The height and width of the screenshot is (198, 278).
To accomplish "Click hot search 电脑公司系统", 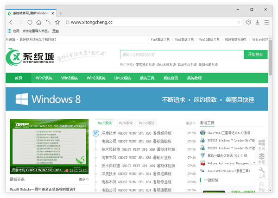I will (208, 65).
